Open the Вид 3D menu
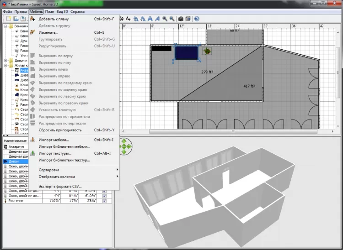Image resolution: width=343 pixels, height=250 pixels. click(63, 11)
